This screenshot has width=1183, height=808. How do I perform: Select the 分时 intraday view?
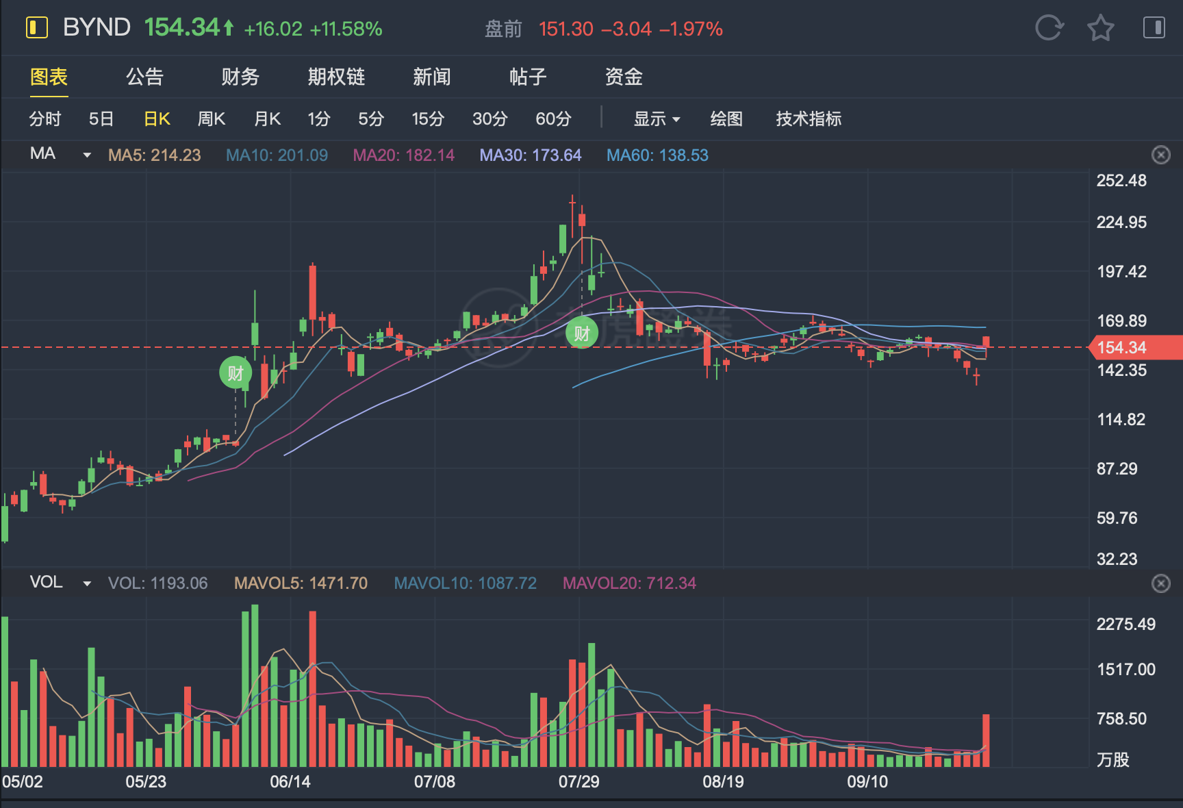45,119
